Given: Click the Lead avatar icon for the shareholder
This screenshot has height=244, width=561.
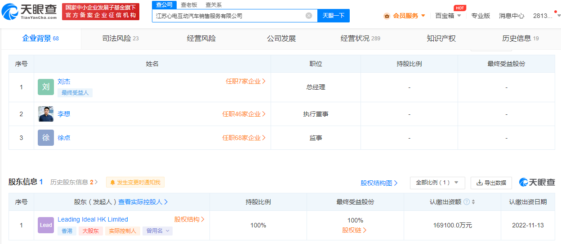Looking at the screenshot, I should click(x=46, y=225).
